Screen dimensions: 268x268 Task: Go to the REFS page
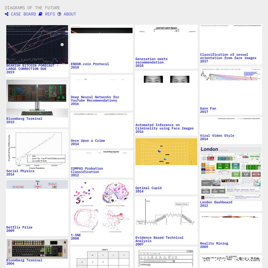[50, 14]
